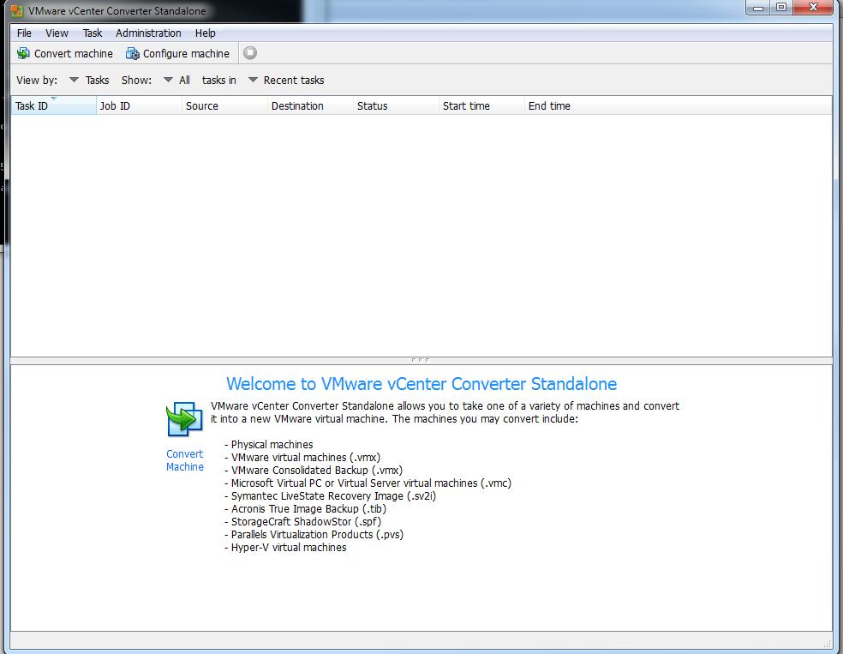Click 'VMware virtual machines (.vmx)' entry
The width and height of the screenshot is (843, 654).
tap(302, 457)
